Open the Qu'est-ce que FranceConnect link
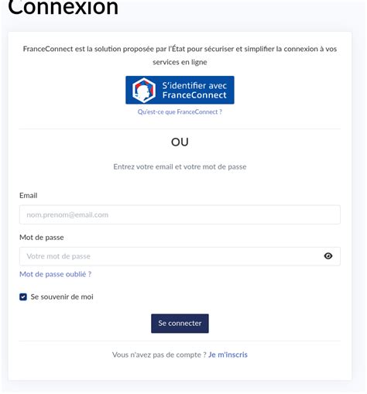This screenshot has height=394, width=367. (180, 112)
